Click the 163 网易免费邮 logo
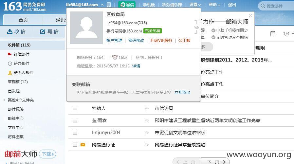The width and height of the screenshot is (294, 164). point(24,6)
